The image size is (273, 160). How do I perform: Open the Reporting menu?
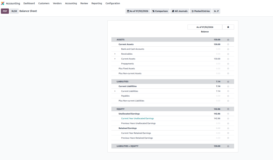(97, 3)
